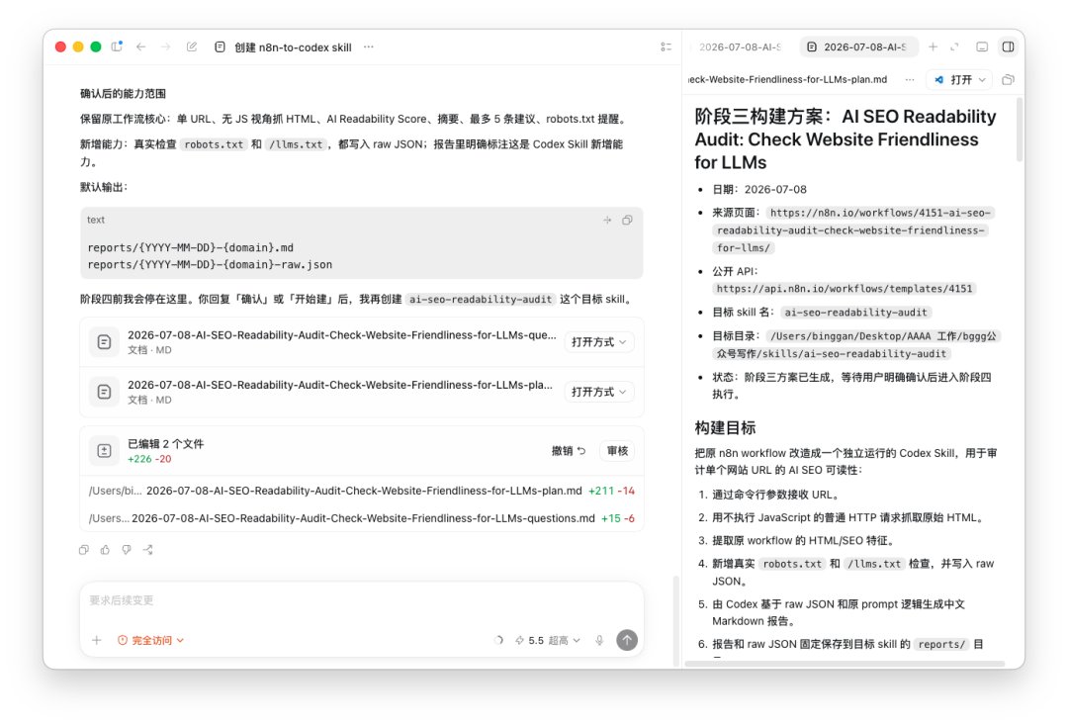Click the new chat compose icon
The image size is (1068, 726).
click(x=192, y=47)
